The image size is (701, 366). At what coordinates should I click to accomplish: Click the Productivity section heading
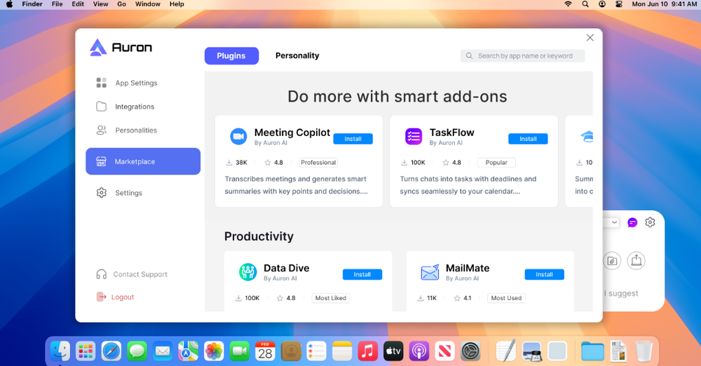(x=259, y=236)
